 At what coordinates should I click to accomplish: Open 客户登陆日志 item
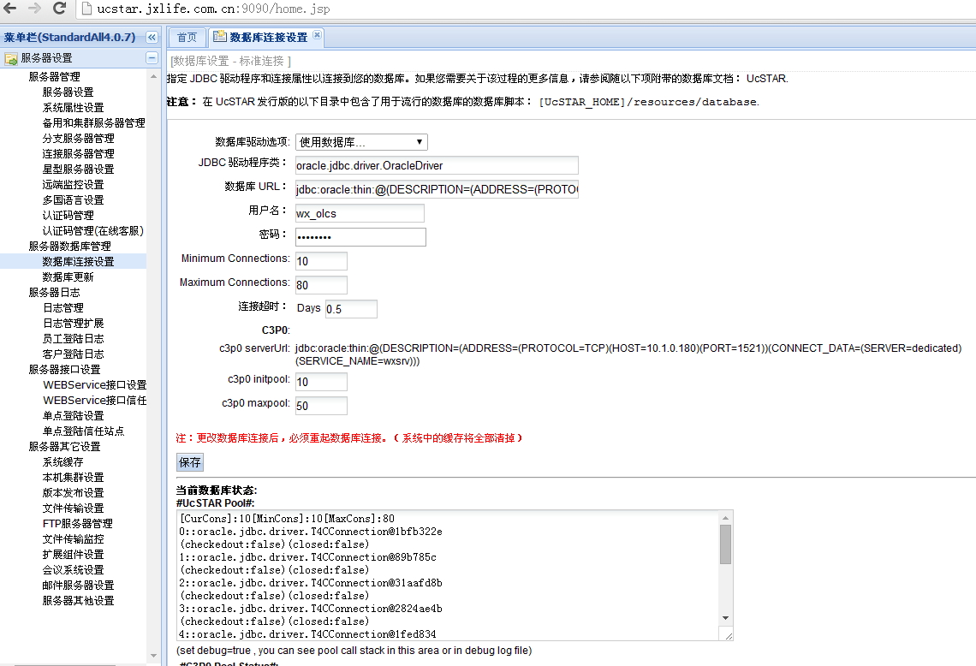coord(73,354)
